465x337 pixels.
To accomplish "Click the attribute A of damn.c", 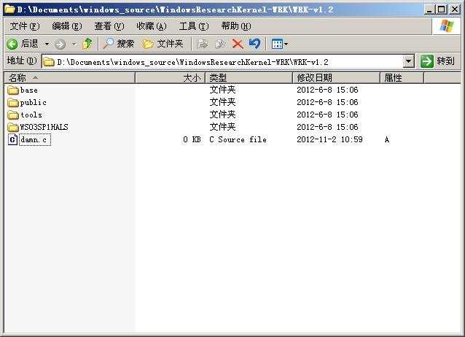I will click(x=387, y=139).
